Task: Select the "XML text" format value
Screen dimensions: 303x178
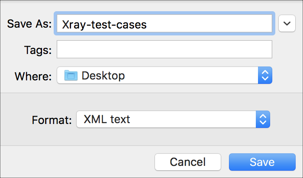Action: (106, 119)
